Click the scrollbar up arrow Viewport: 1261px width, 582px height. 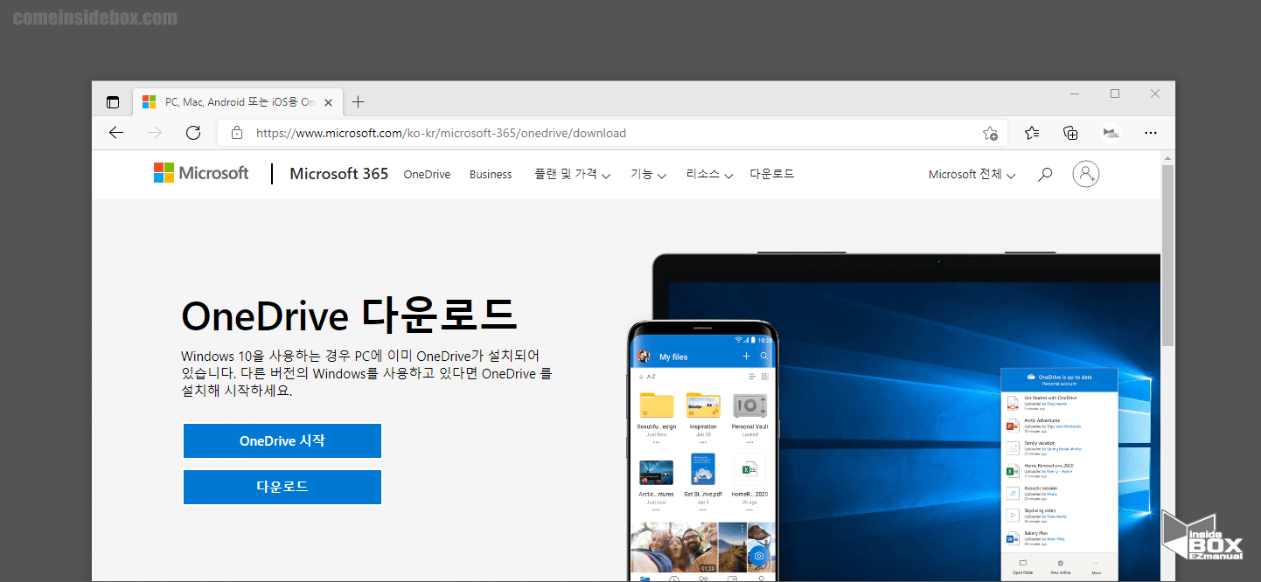(x=1167, y=157)
